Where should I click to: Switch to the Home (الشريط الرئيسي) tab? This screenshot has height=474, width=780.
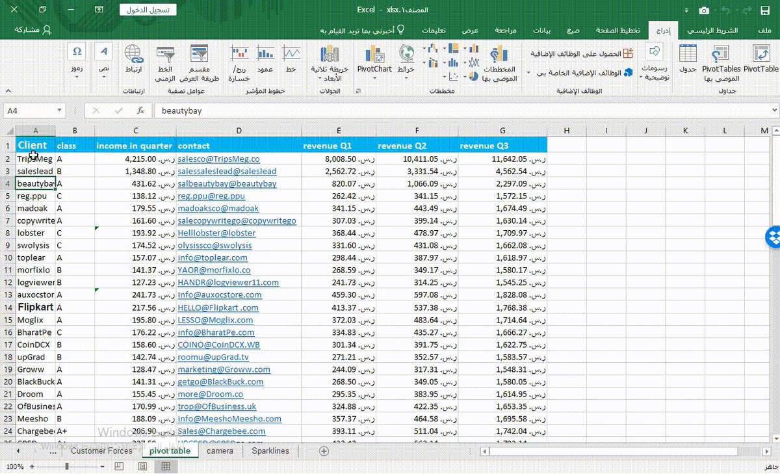[713, 31]
